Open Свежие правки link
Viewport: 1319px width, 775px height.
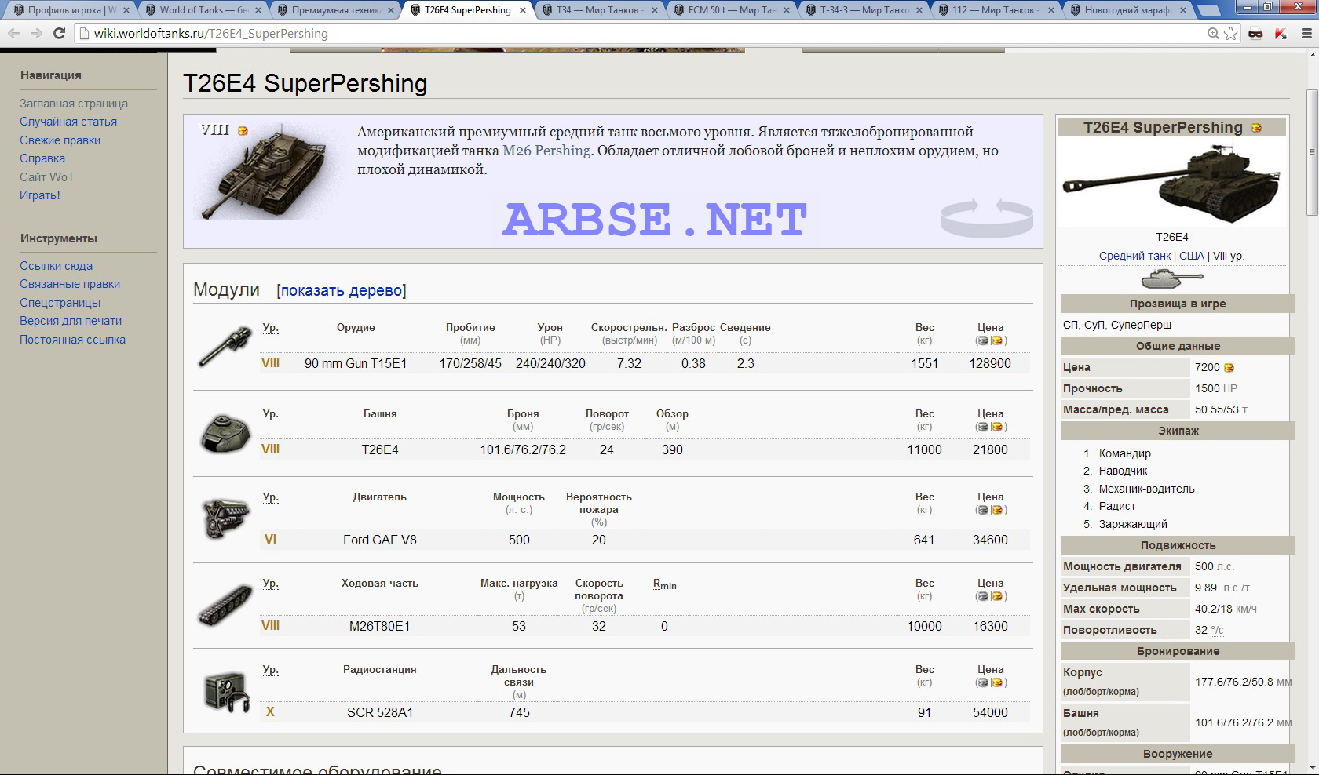pos(60,140)
